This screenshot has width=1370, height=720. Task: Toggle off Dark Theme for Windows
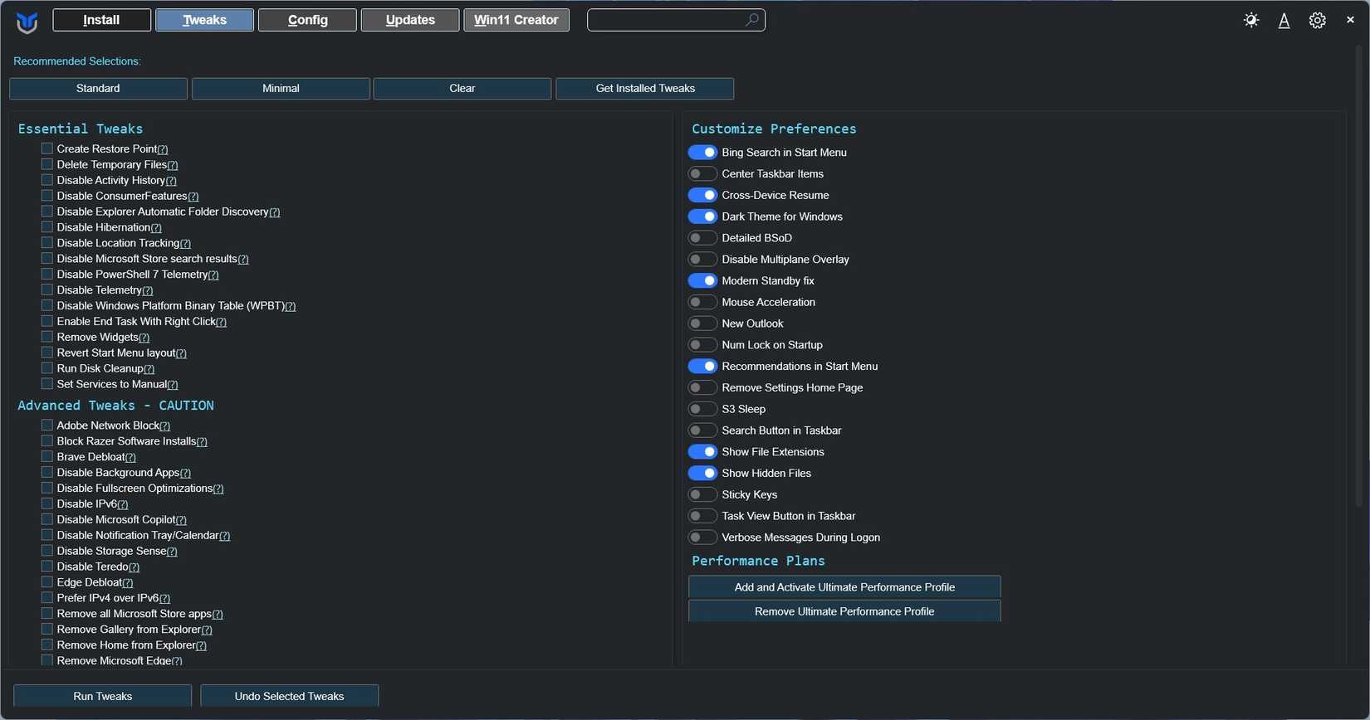(x=702, y=216)
